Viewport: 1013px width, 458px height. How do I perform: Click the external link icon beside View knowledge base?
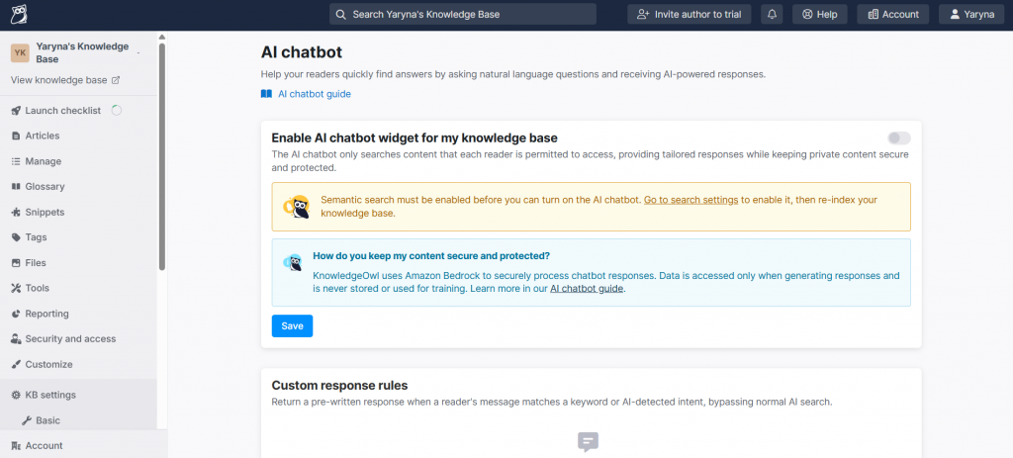tap(116, 81)
